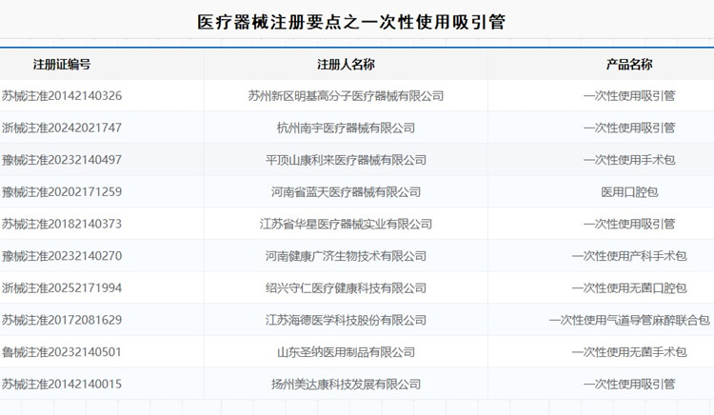Select registration number 苏械注准20142140015
The width and height of the screenshot is (714, 415).
[x=62, y=384]
